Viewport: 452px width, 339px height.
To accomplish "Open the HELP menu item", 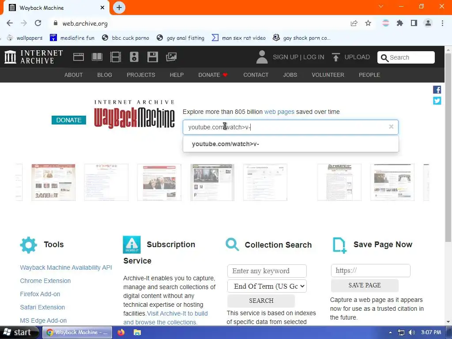I will [x=177, y=75].
